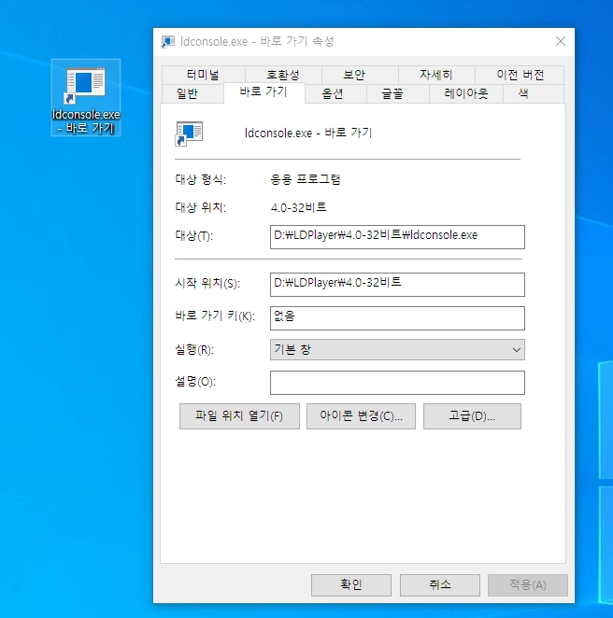Click the 4.0-32비트 target location value
This screenshot has width=613, height=618.
299,207
